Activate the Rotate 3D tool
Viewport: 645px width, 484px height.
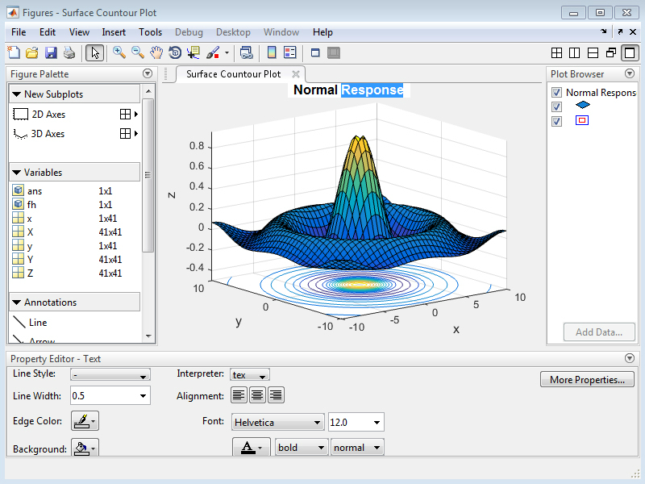pos(176,52)
